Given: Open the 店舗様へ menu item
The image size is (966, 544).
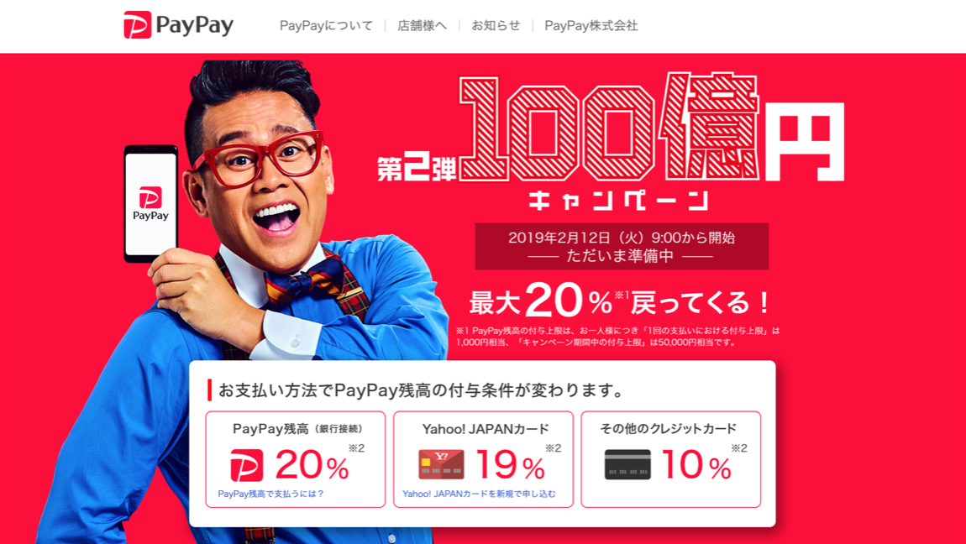Looking at the screenshot, I should [x=422, y=26].
